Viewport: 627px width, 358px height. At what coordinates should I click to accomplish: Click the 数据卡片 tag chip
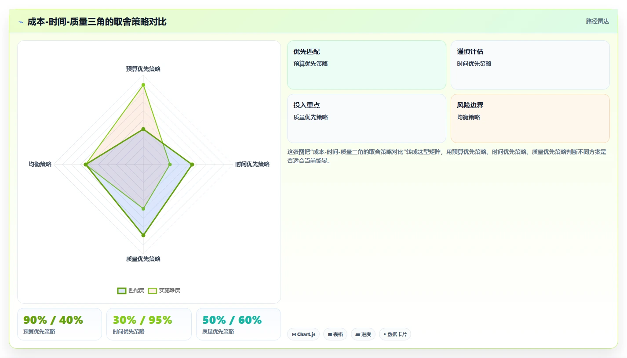(x=395, y=334)
